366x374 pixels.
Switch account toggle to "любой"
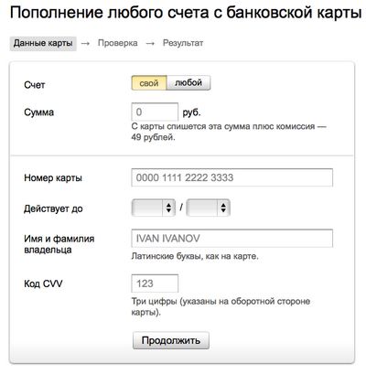pos(188,83)
